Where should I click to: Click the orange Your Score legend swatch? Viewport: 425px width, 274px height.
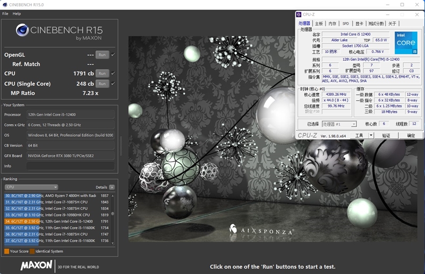click(6, 251)
